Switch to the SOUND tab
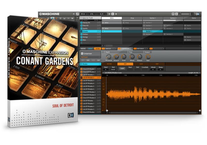 (98, 49)
